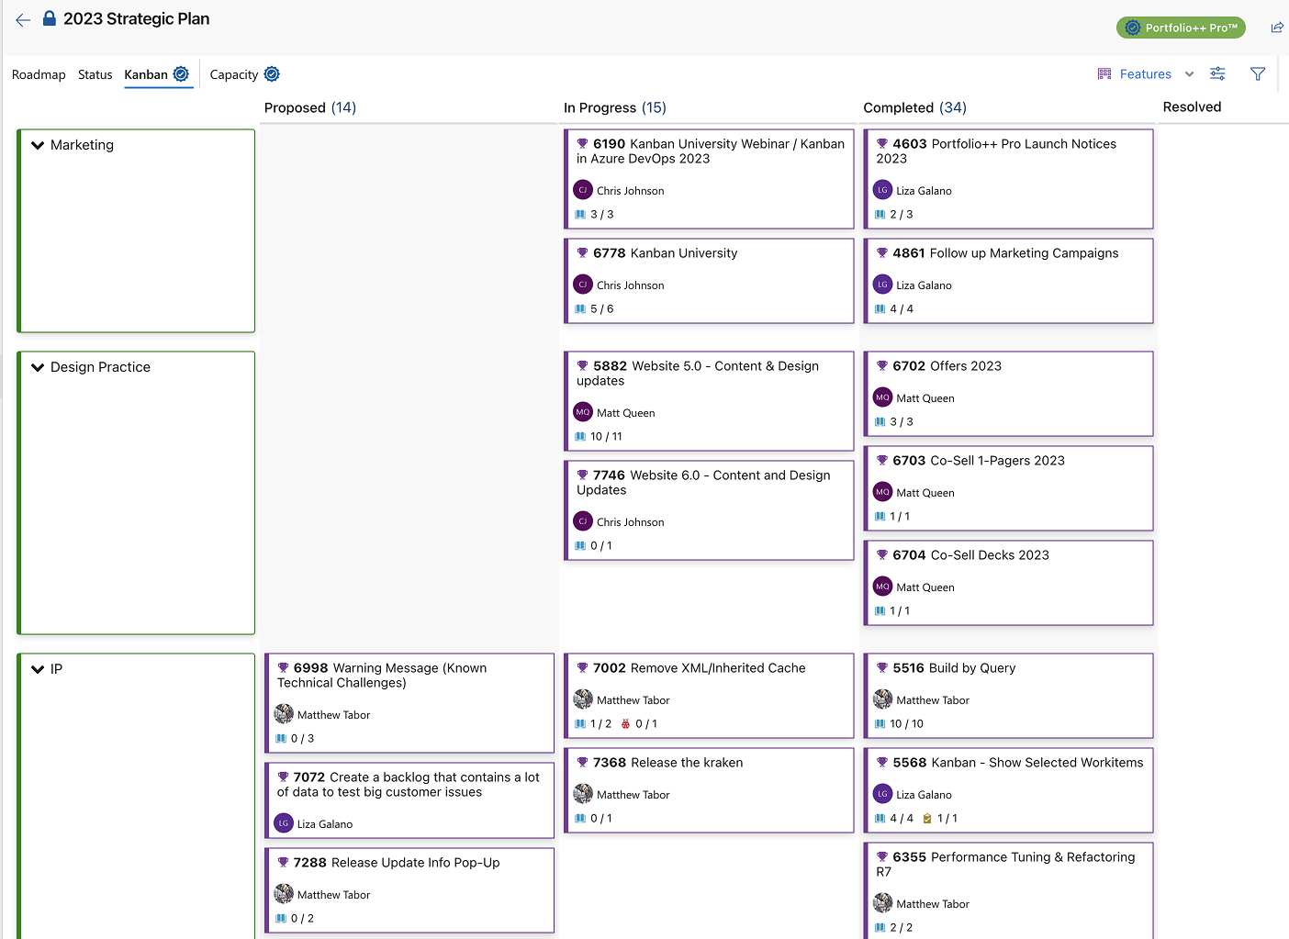This screenshot has height=939, width=1289.
Task: Open the Capacity tab
Action: tap(234, 75)
